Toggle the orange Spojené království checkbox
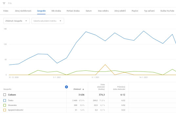Image resolution: width=176 pixels, height=118 pixels. [5, 110]
